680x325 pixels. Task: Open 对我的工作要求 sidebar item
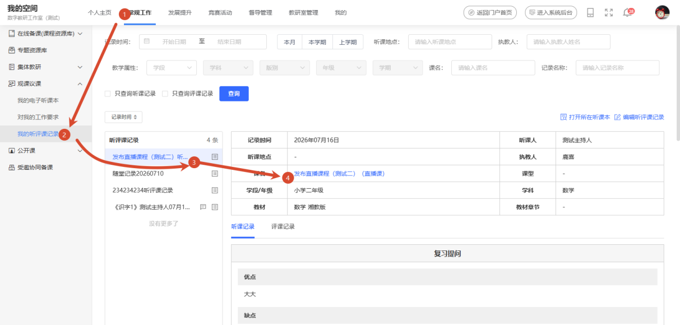pyautogui.click(x=38, y=117)
